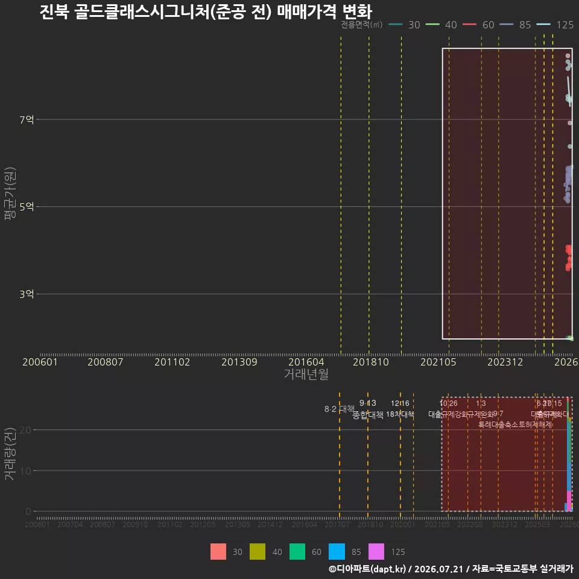Click the 60 line entry in top legend
Viewport: 579px width, 579px height.
tap(478, 25)
